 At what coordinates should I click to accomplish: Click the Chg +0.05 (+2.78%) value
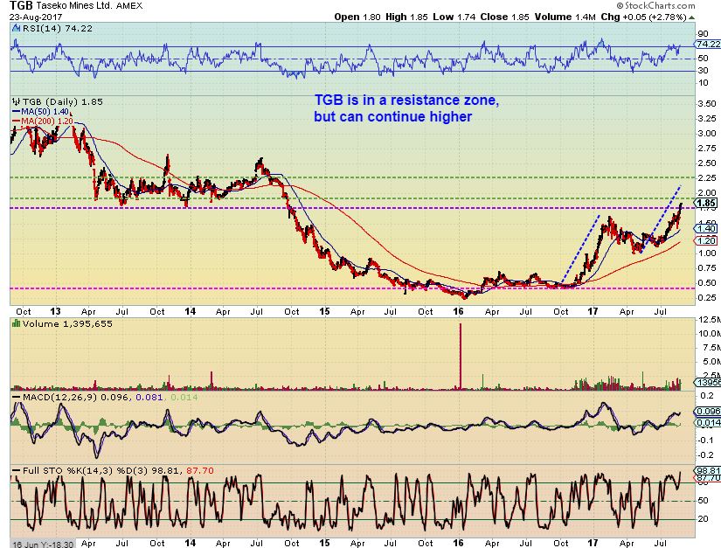click(644, 17)
